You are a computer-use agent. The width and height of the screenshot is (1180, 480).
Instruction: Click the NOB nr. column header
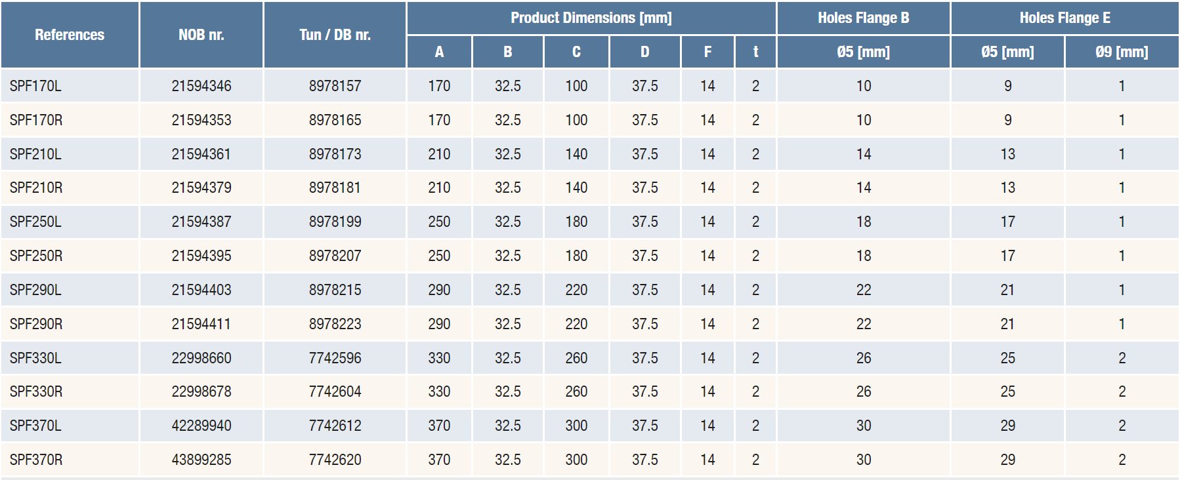201,35
